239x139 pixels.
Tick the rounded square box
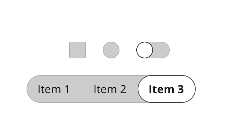pos(78,50)
